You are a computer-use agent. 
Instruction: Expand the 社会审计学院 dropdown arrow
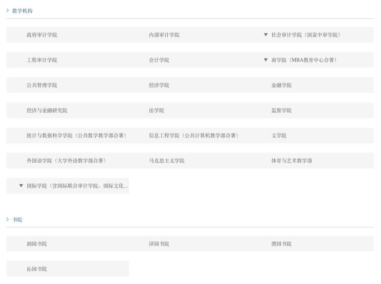click(x=265, y=35)
